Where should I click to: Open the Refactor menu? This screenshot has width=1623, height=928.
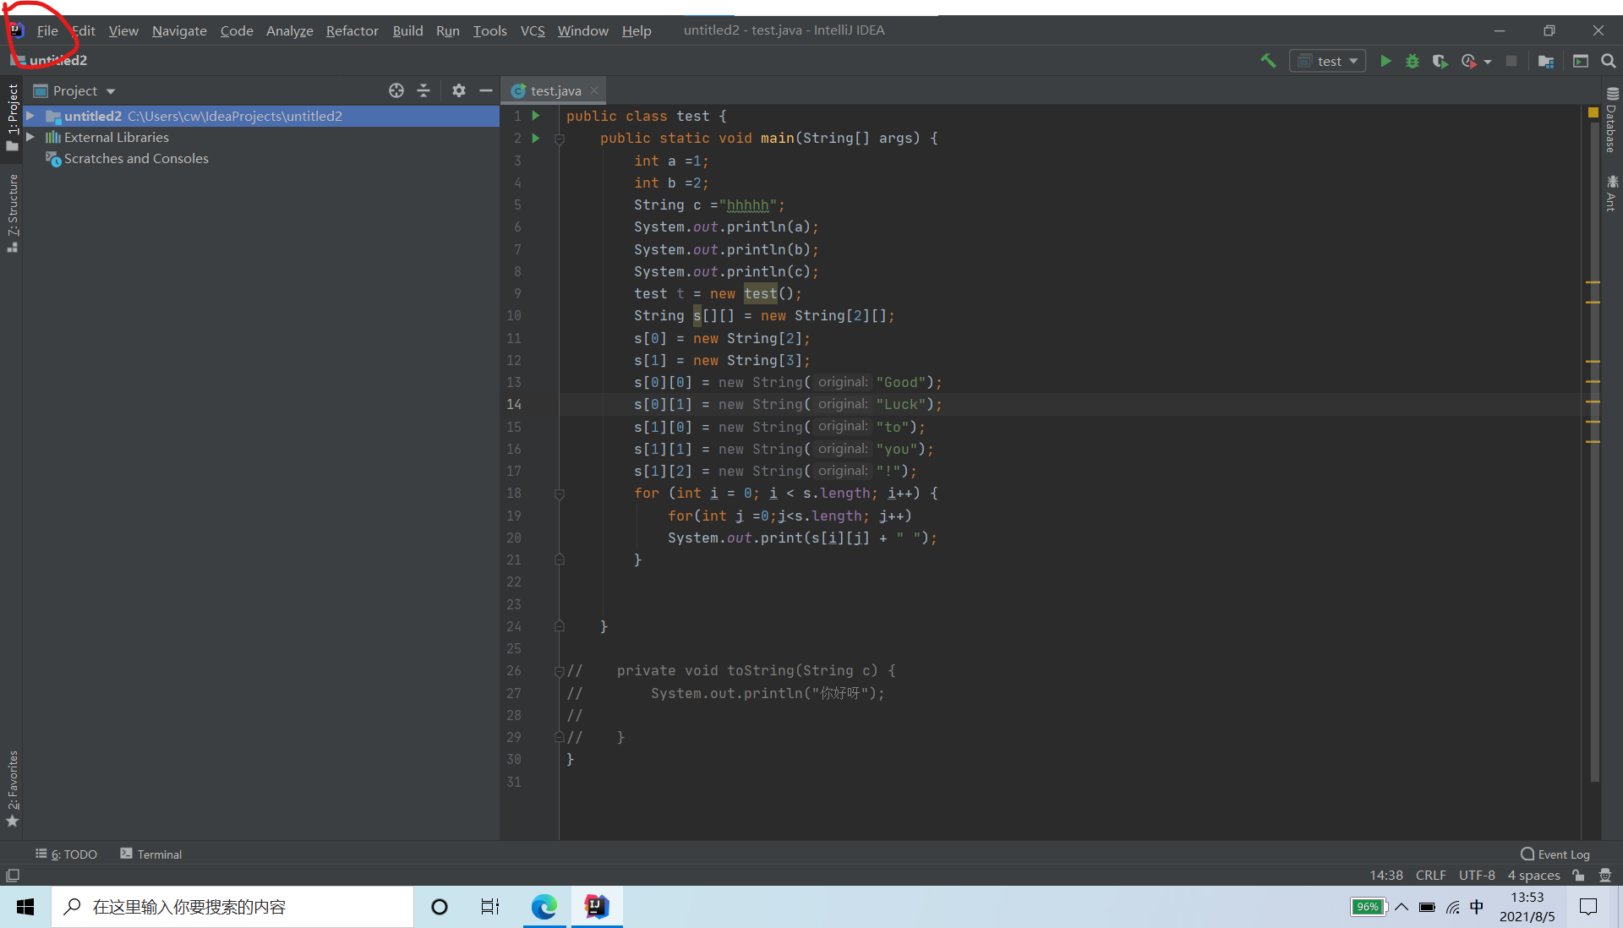pos(352,30)
